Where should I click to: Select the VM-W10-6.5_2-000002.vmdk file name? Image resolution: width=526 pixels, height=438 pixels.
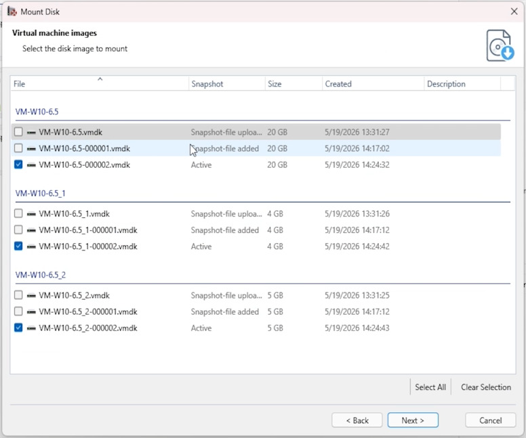88,328
